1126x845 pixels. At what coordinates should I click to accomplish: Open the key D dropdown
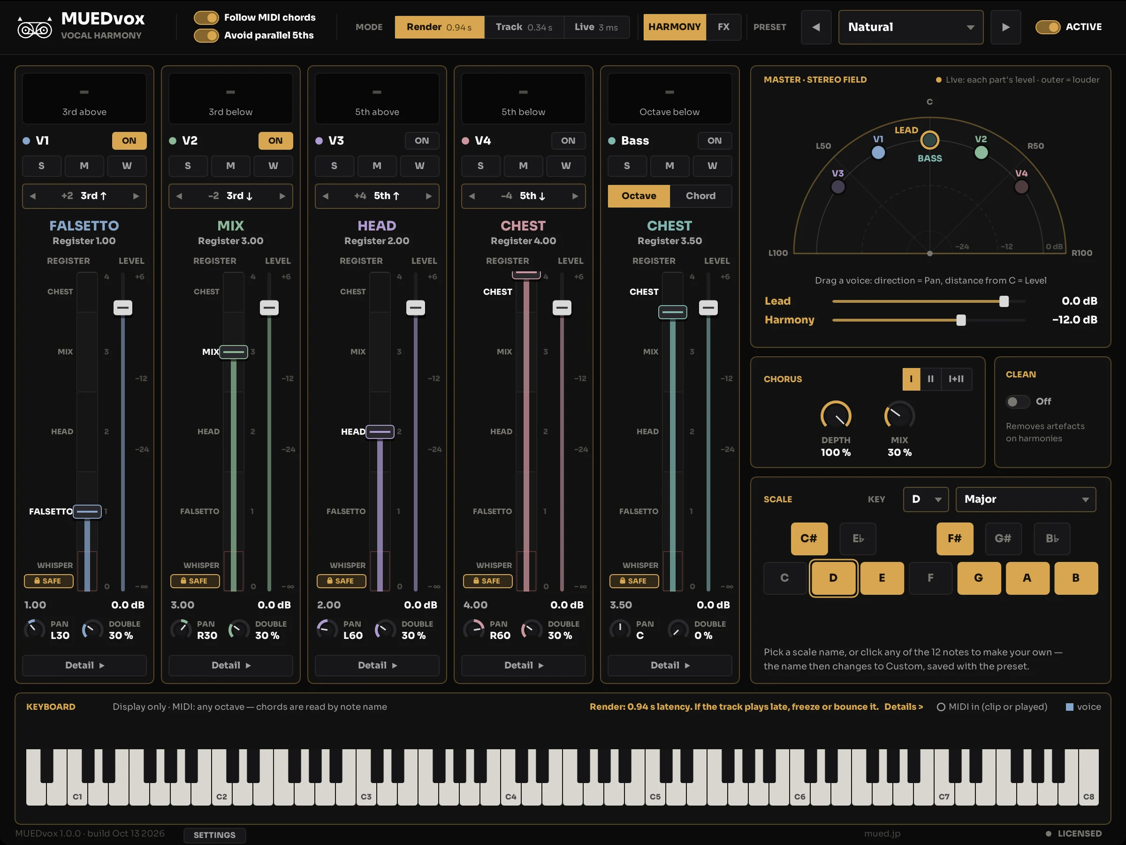[926, 499]
